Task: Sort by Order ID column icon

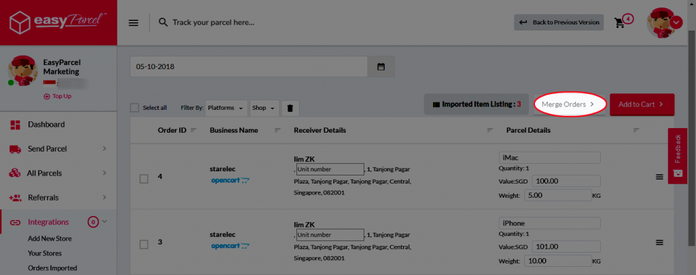Action: click(194, 130)
